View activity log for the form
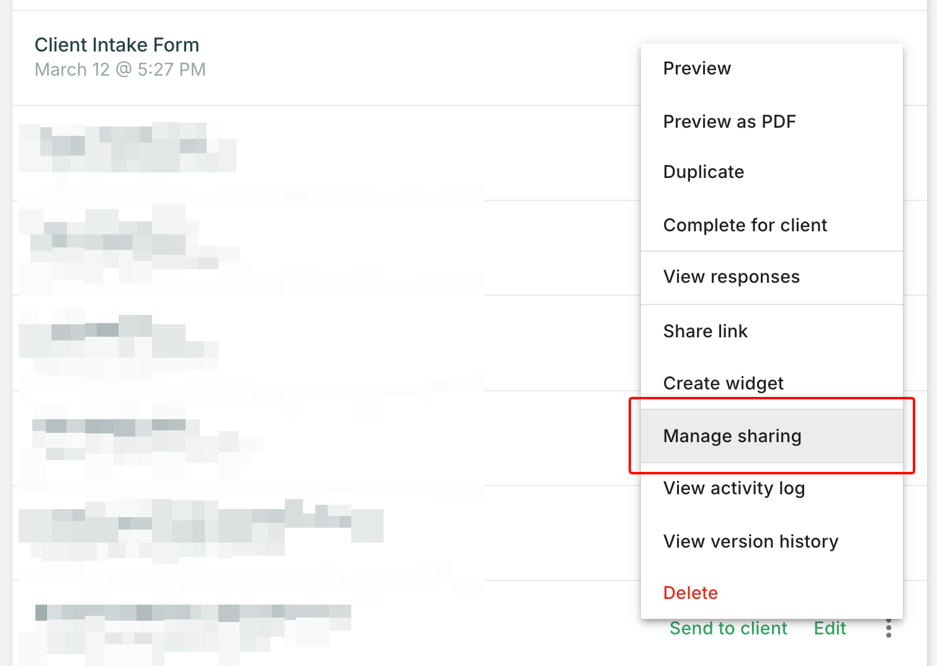The height and width of the screenshot is (666, 937). [733, 488]
